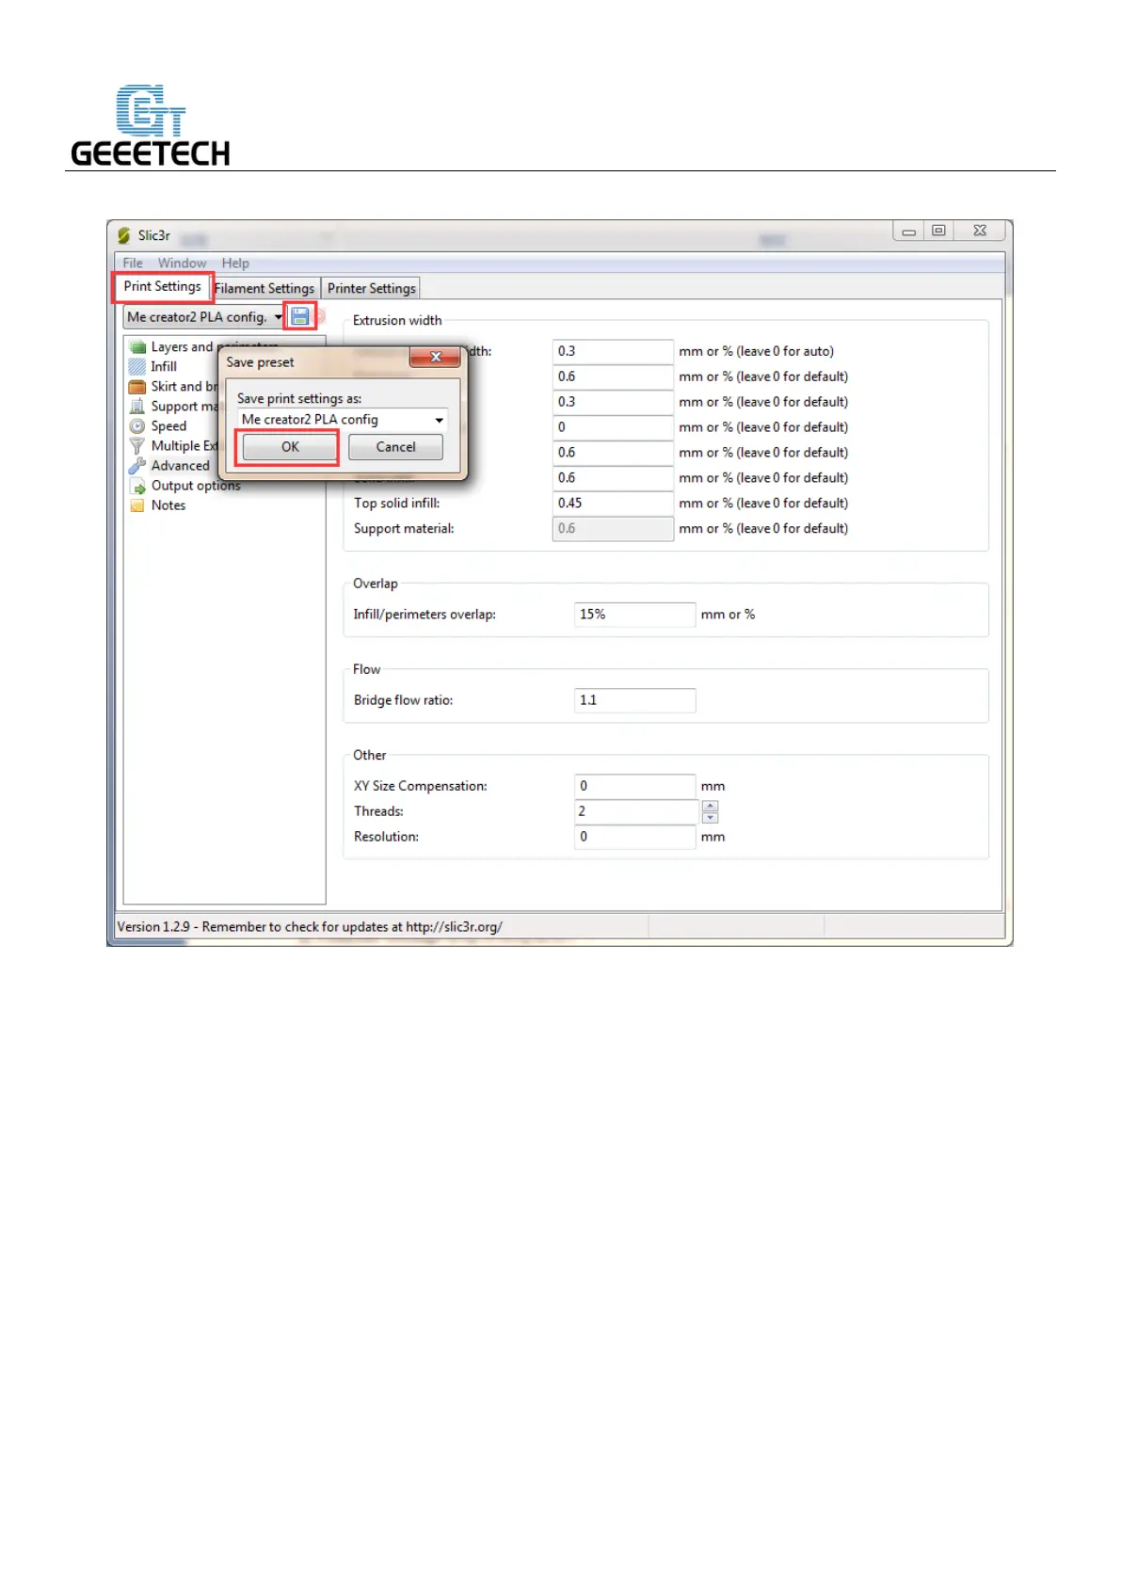This screenshot has height=1585, width=1121.
Task: Minimize the Slic3r window
Action: pos(908,232)
